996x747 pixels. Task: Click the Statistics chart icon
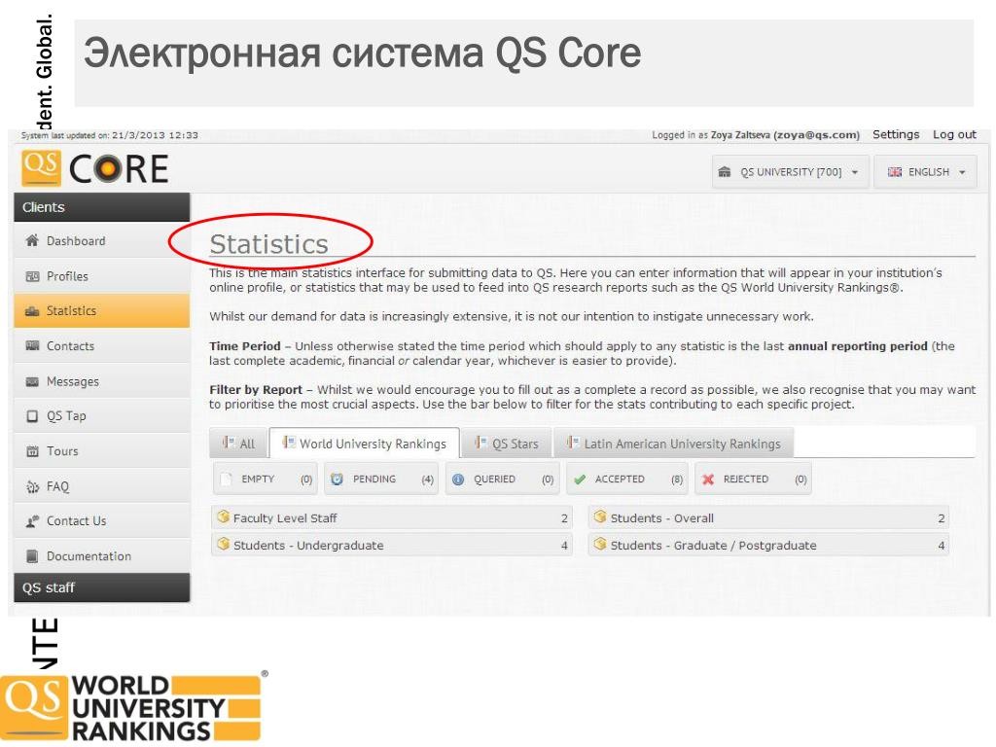[32, 310]
